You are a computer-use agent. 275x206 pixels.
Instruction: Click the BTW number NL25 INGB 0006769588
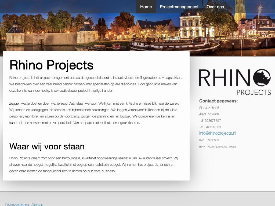222,147
